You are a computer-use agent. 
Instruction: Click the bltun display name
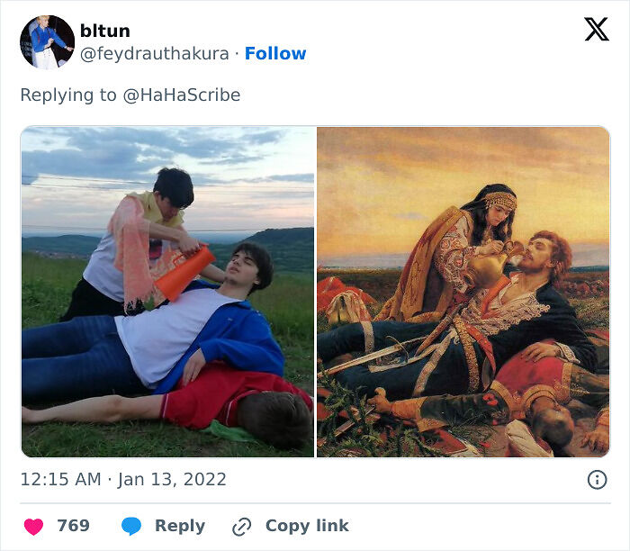pyautogui.click(x=105, y=32)
